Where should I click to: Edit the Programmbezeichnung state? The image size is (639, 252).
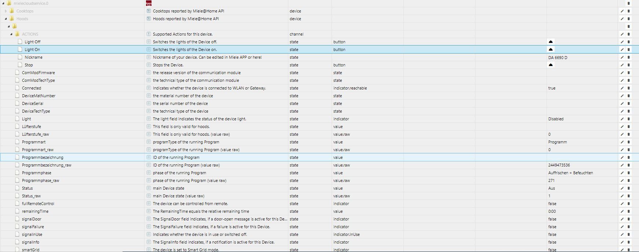[622, 157]
